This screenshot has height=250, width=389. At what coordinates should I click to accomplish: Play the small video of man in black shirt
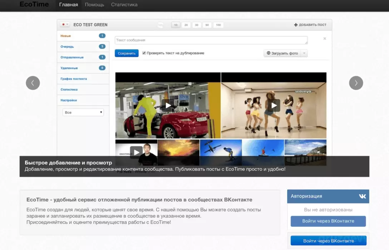[x=136, y=152]
